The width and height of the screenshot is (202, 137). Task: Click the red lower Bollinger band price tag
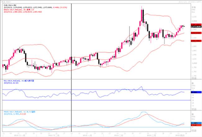(x=195, y=41)
